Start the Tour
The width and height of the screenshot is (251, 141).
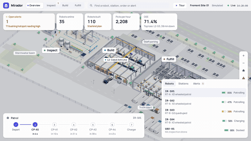click(x=180, y=5)
